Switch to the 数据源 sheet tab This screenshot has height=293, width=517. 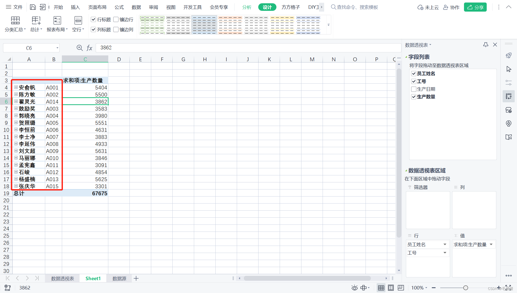(x=119, y=278)
